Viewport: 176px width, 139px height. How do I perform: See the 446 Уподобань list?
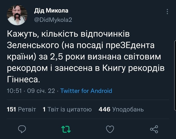(x=121, y=109)
